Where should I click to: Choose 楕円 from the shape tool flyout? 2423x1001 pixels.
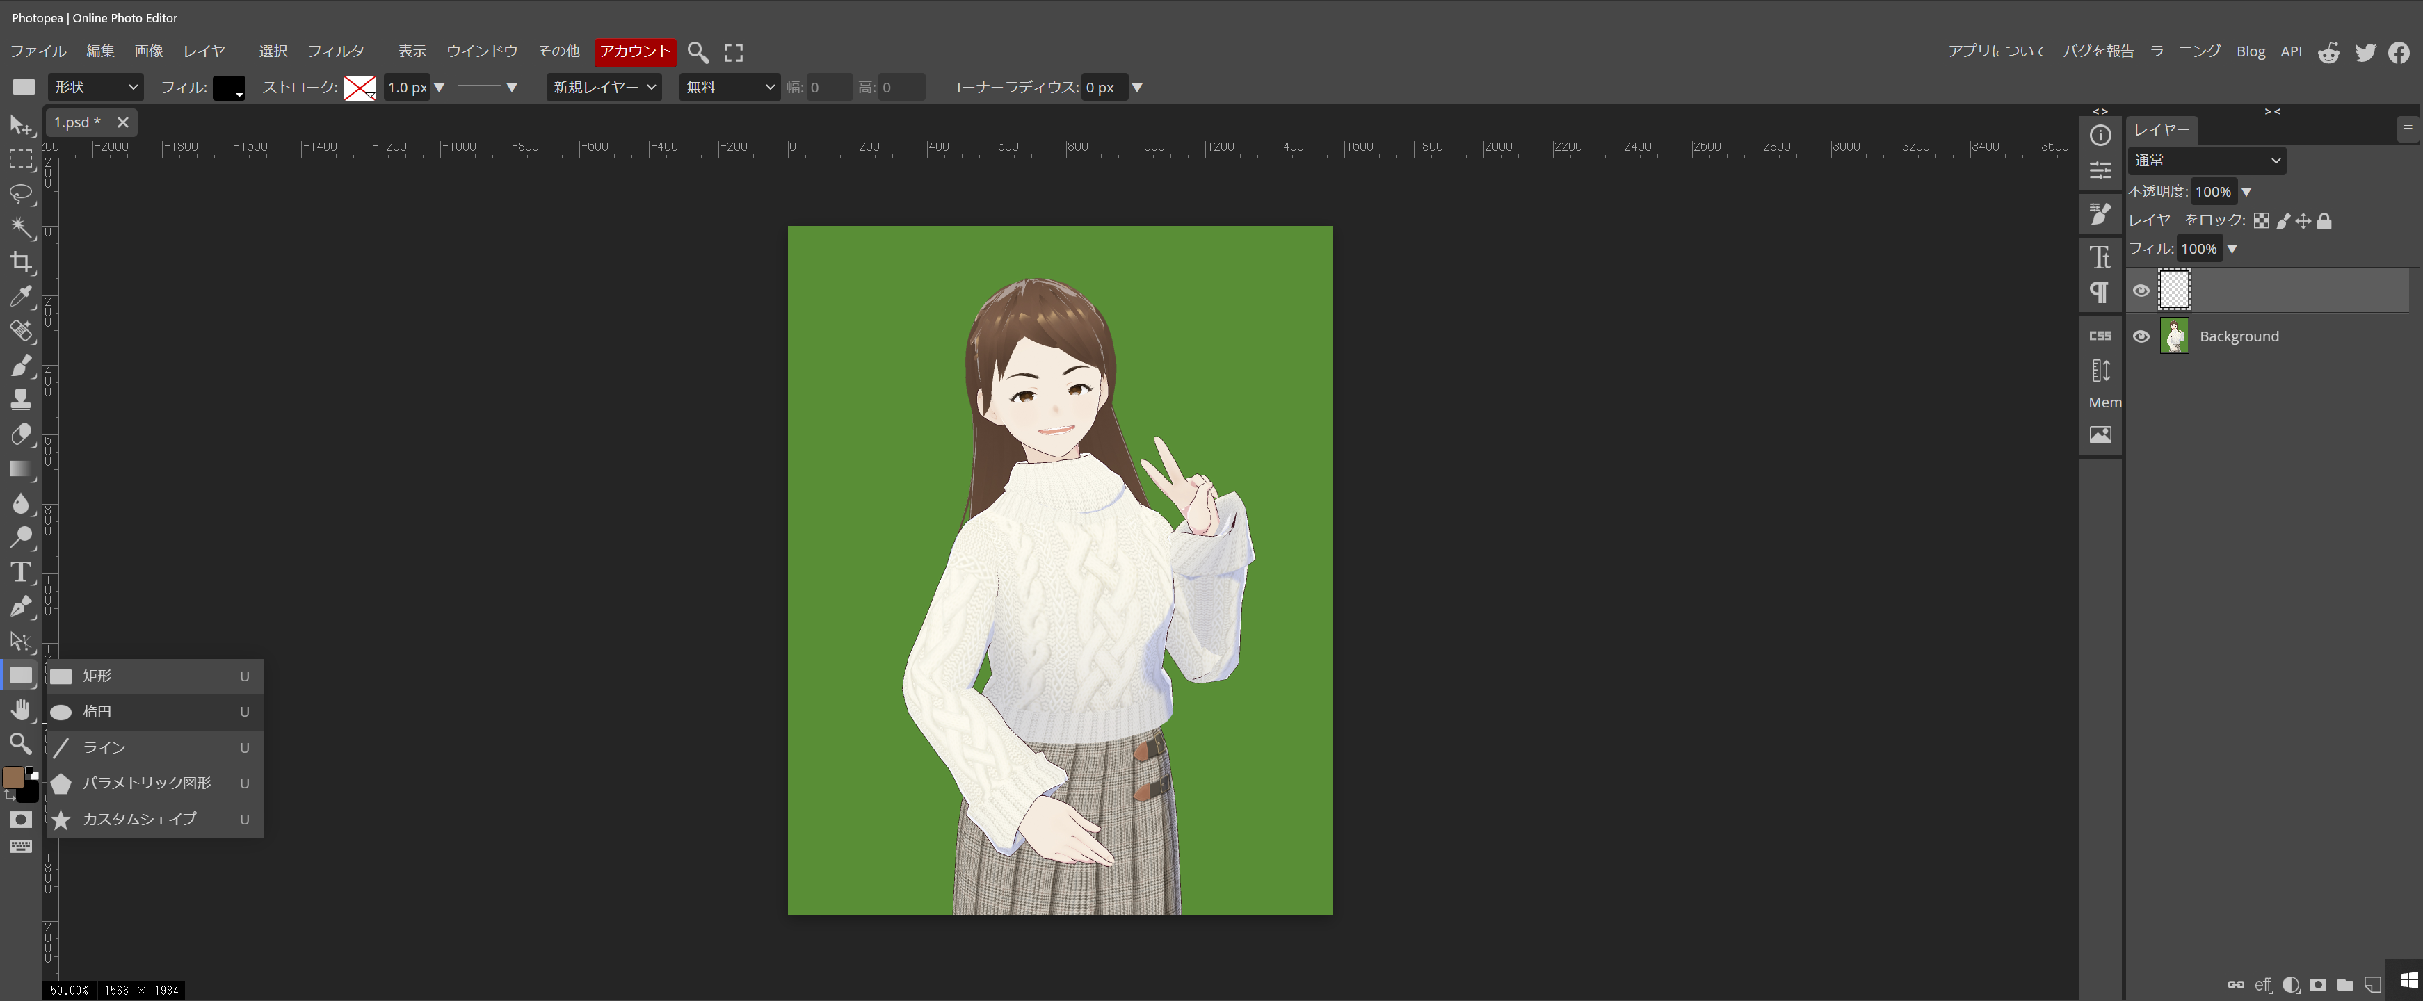coord(97,712)
